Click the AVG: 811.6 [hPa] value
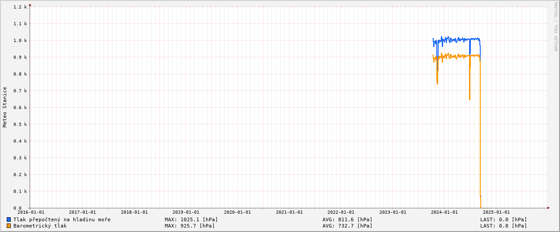This screenshot has height=232, width=560. click(x=347, y=219)
